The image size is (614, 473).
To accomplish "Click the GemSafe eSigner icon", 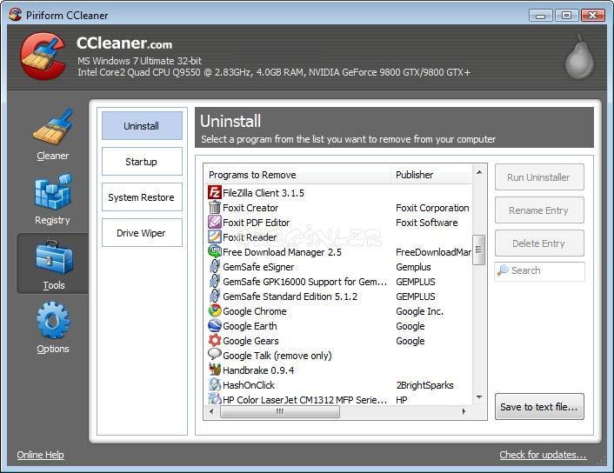I will pos(215,267).
